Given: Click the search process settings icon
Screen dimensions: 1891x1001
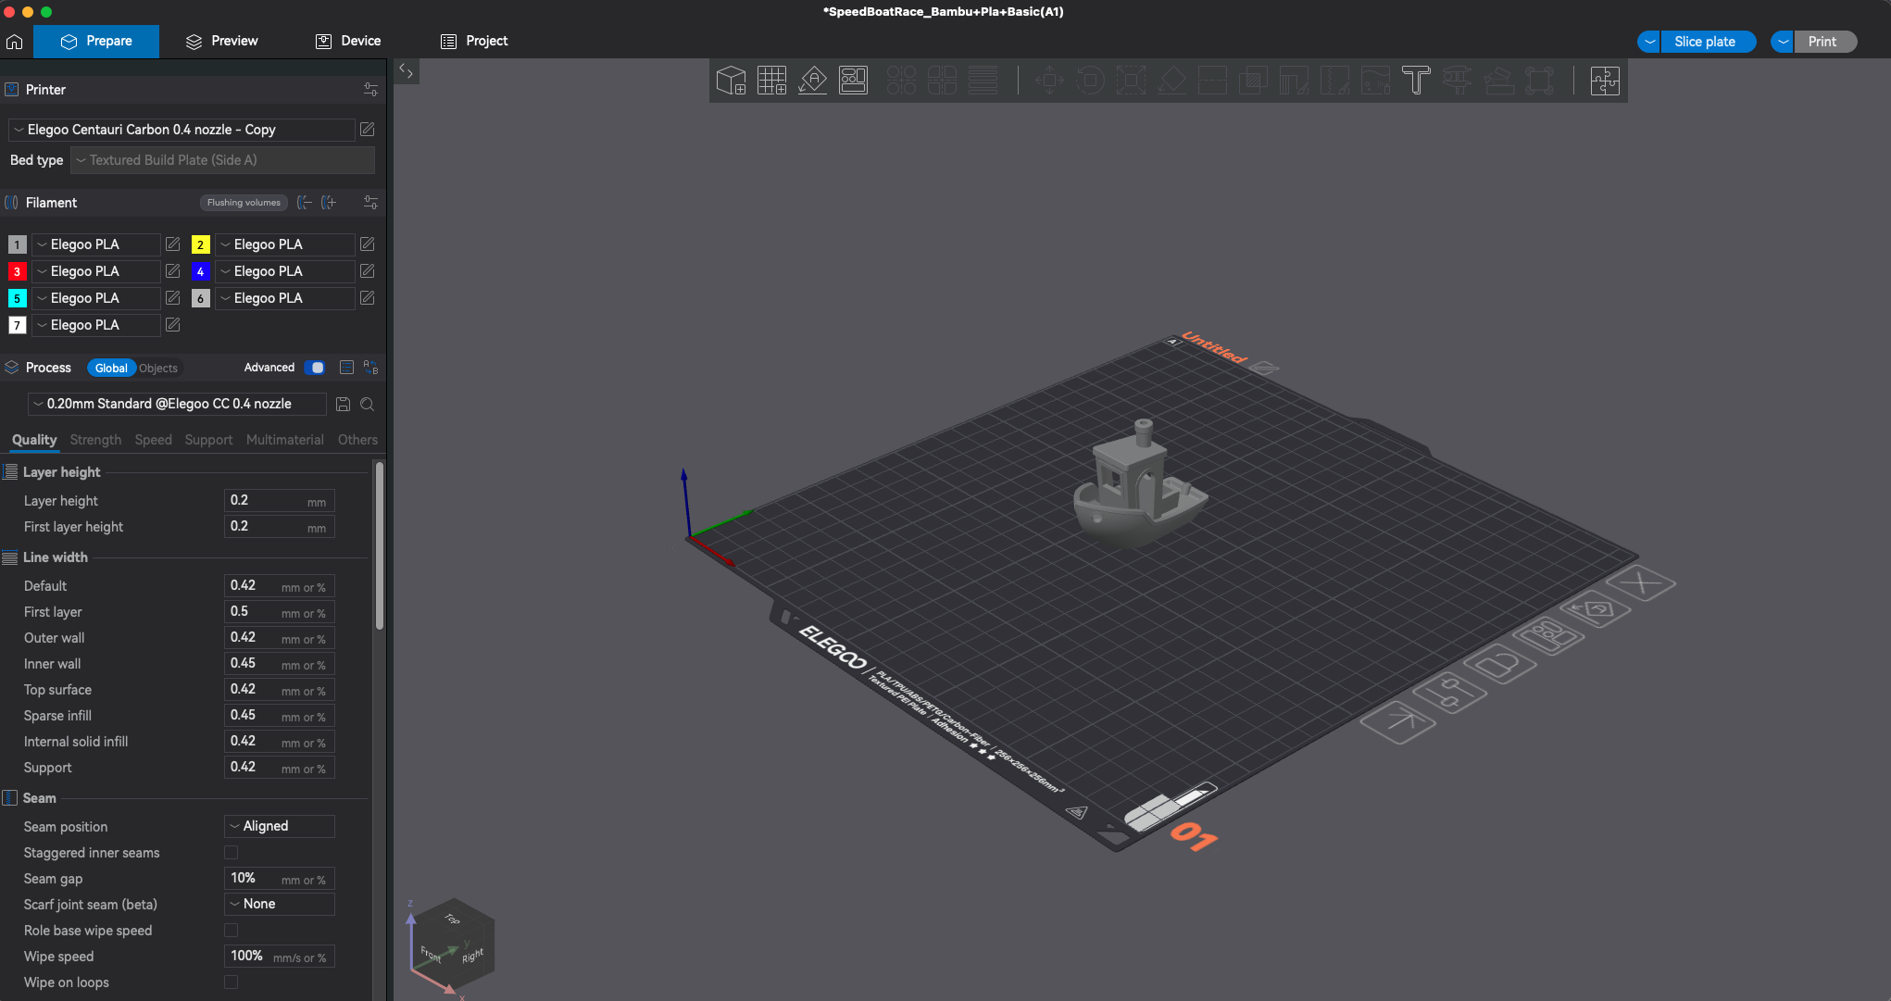Looking at the screenshot, I should [x=368, y=404].
